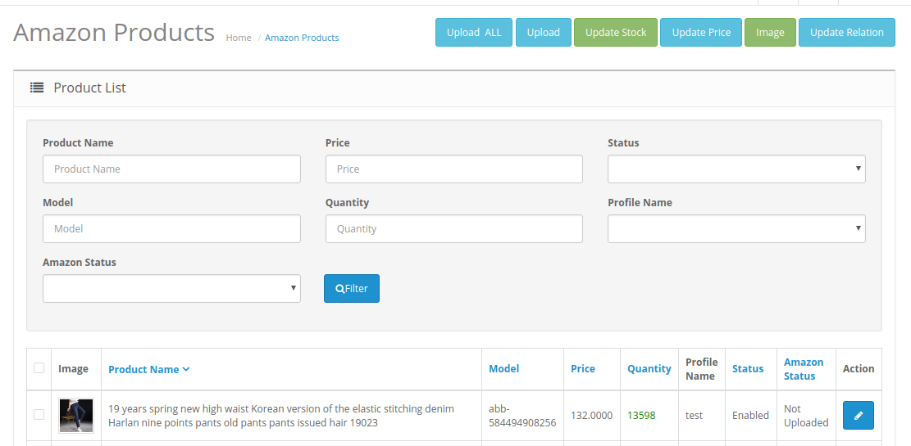The height and width of the screenshot is (446, 911).
Task: Sort the table by Price column header
Action: pos(583,368)
